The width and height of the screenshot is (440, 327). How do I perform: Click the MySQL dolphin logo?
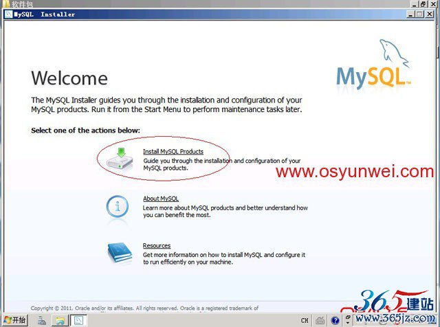[374, 63]
